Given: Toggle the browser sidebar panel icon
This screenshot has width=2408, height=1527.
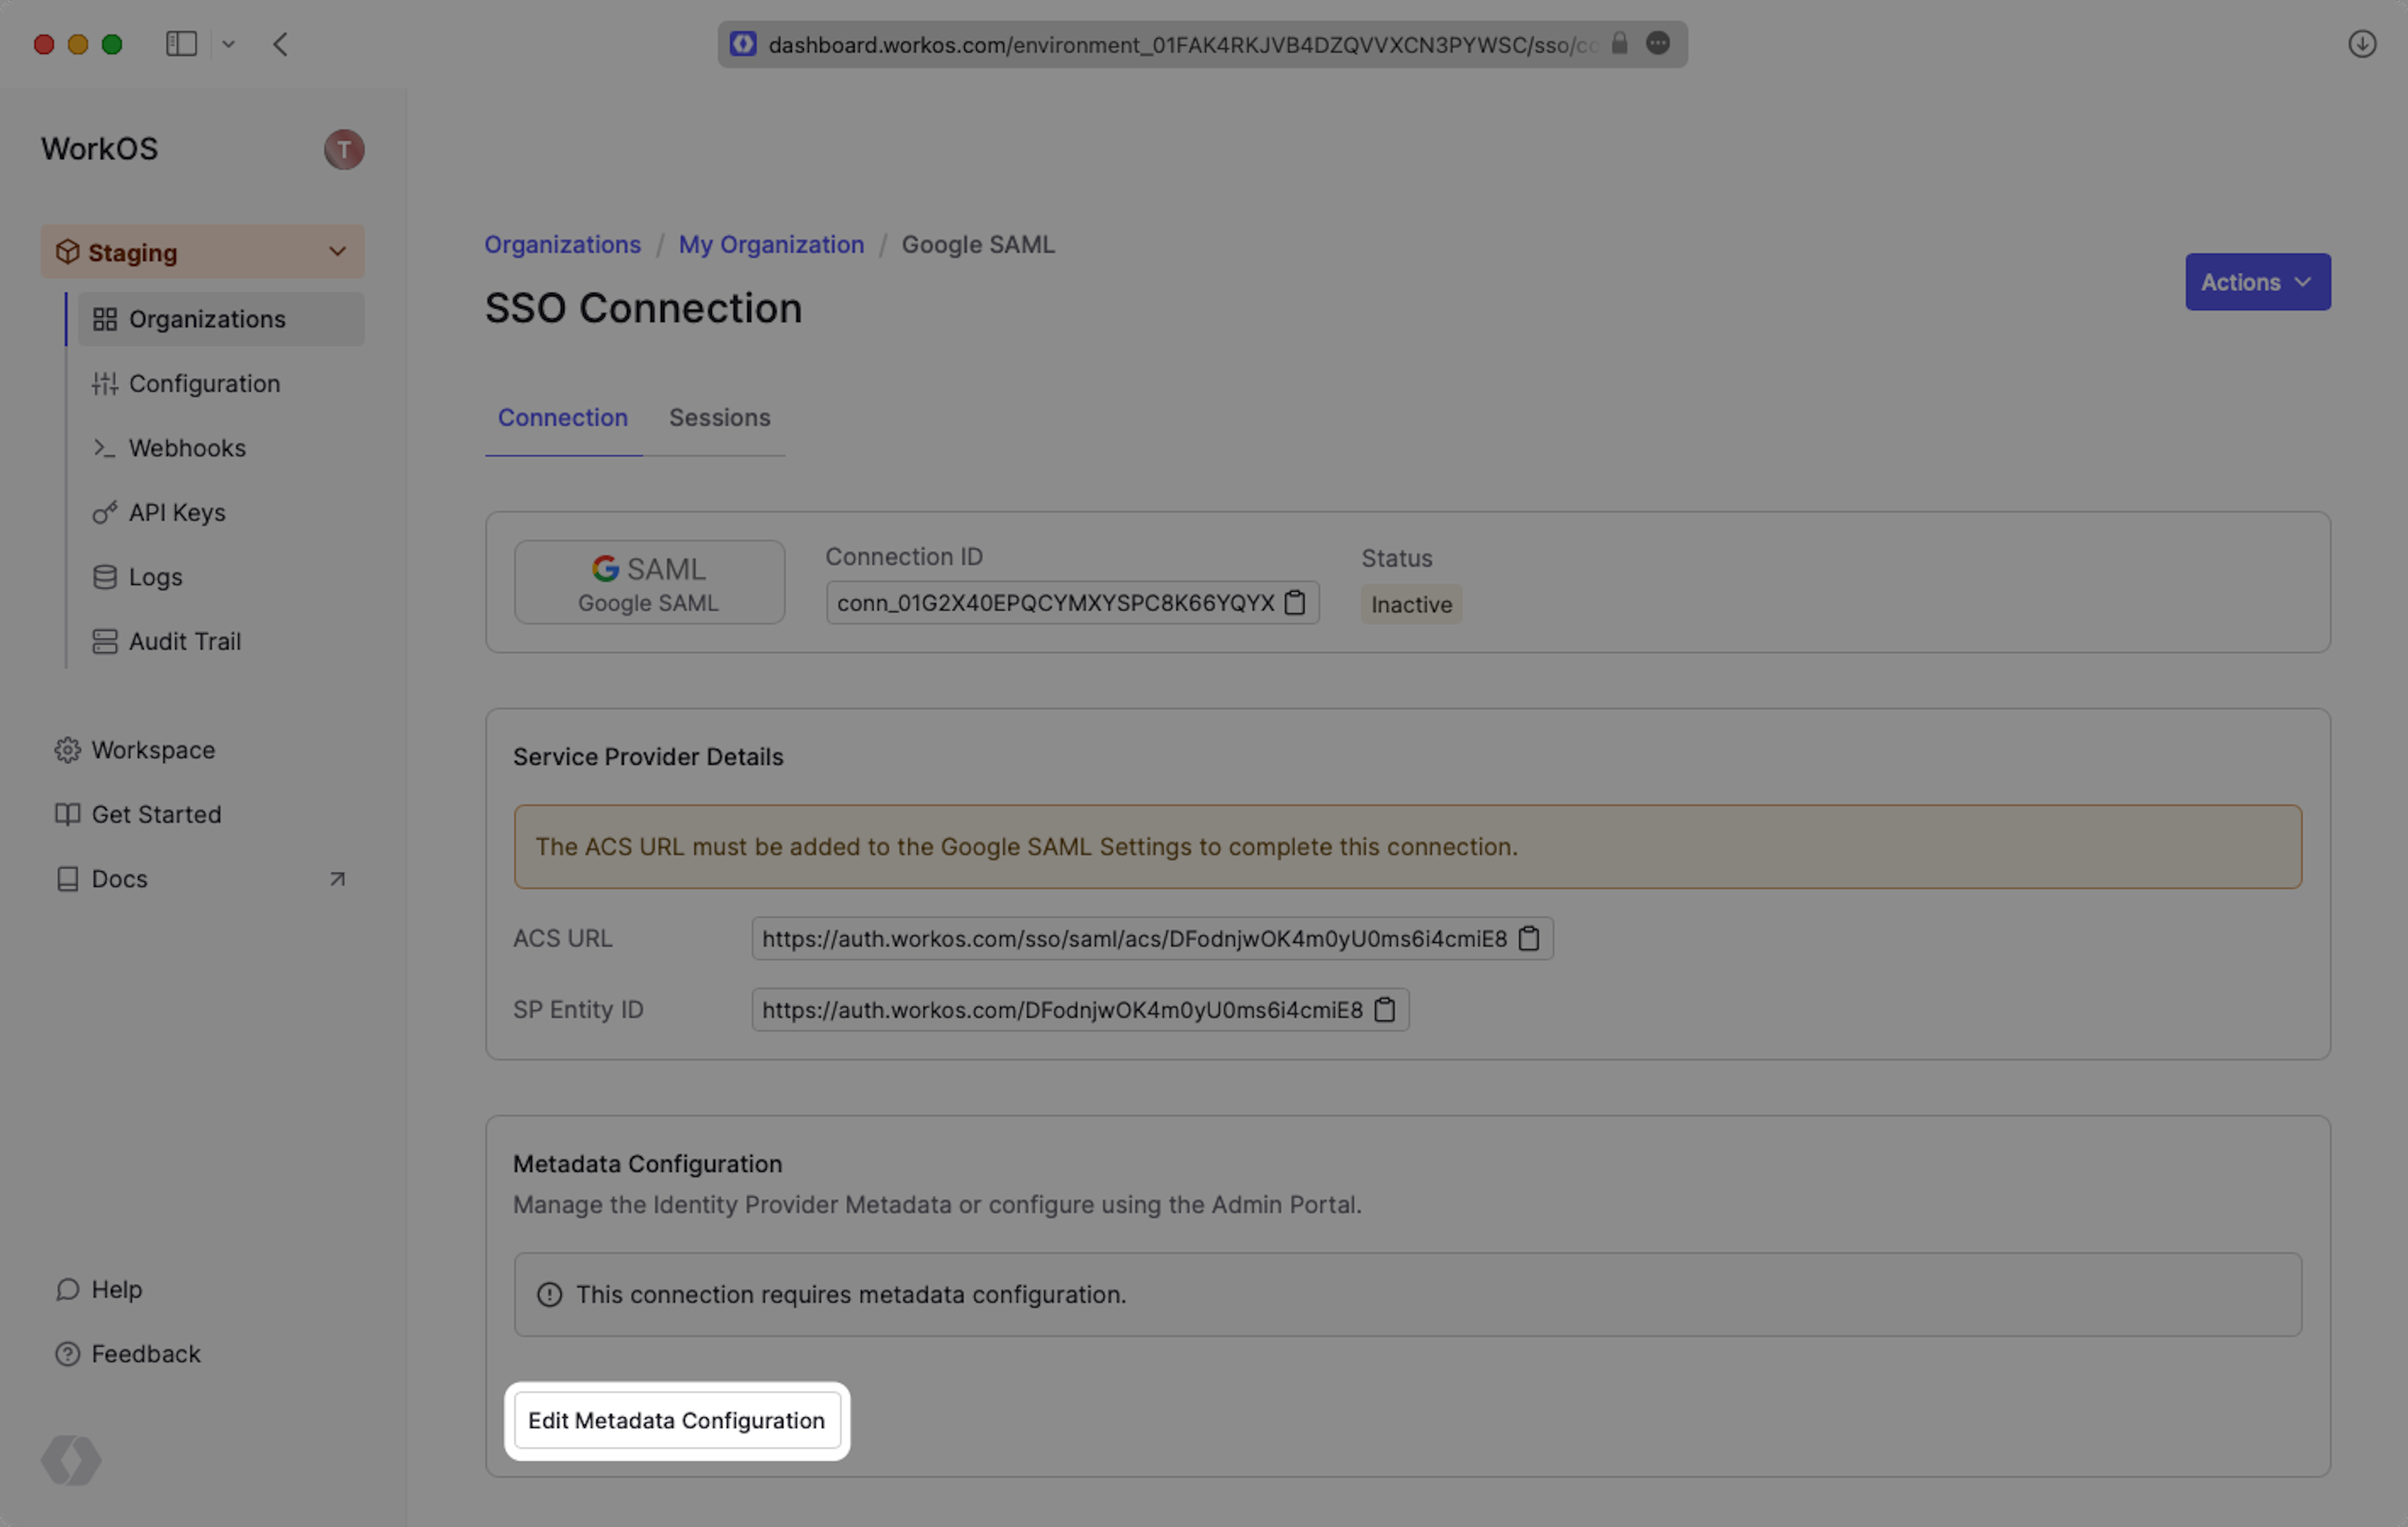Looking at the screenshot, I should coord(181,44).
